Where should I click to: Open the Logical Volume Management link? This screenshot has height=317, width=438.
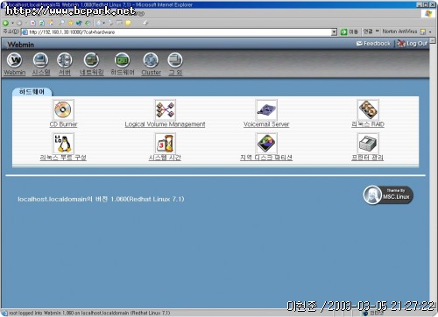[x=165, y=124]
